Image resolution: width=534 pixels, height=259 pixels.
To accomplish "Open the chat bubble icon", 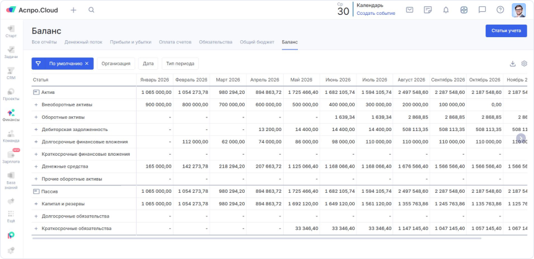I will [x=482, y=10].
